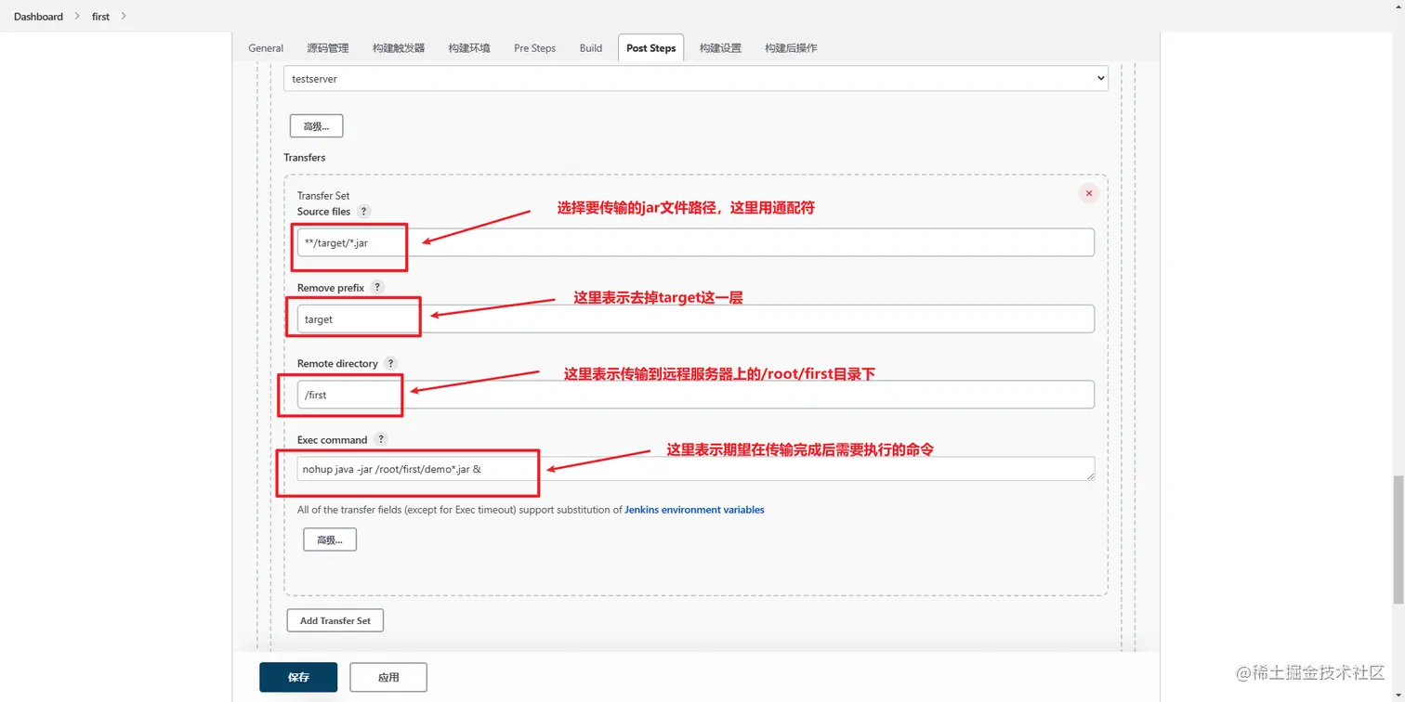Click the Exec command label
The height and width of the screenshot is (702, 1405).
point(333,440)
